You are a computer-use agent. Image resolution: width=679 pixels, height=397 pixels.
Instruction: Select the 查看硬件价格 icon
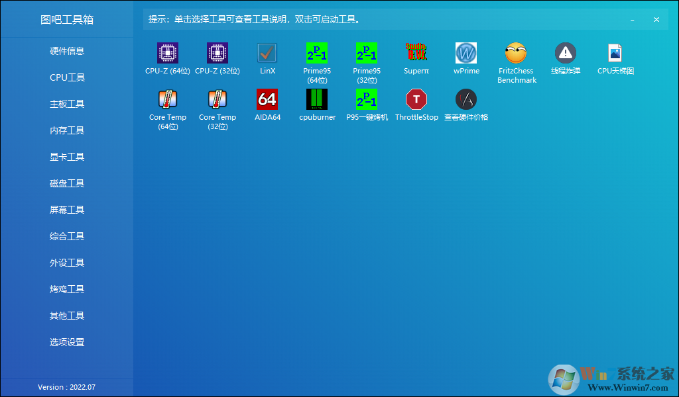[466, 99]
